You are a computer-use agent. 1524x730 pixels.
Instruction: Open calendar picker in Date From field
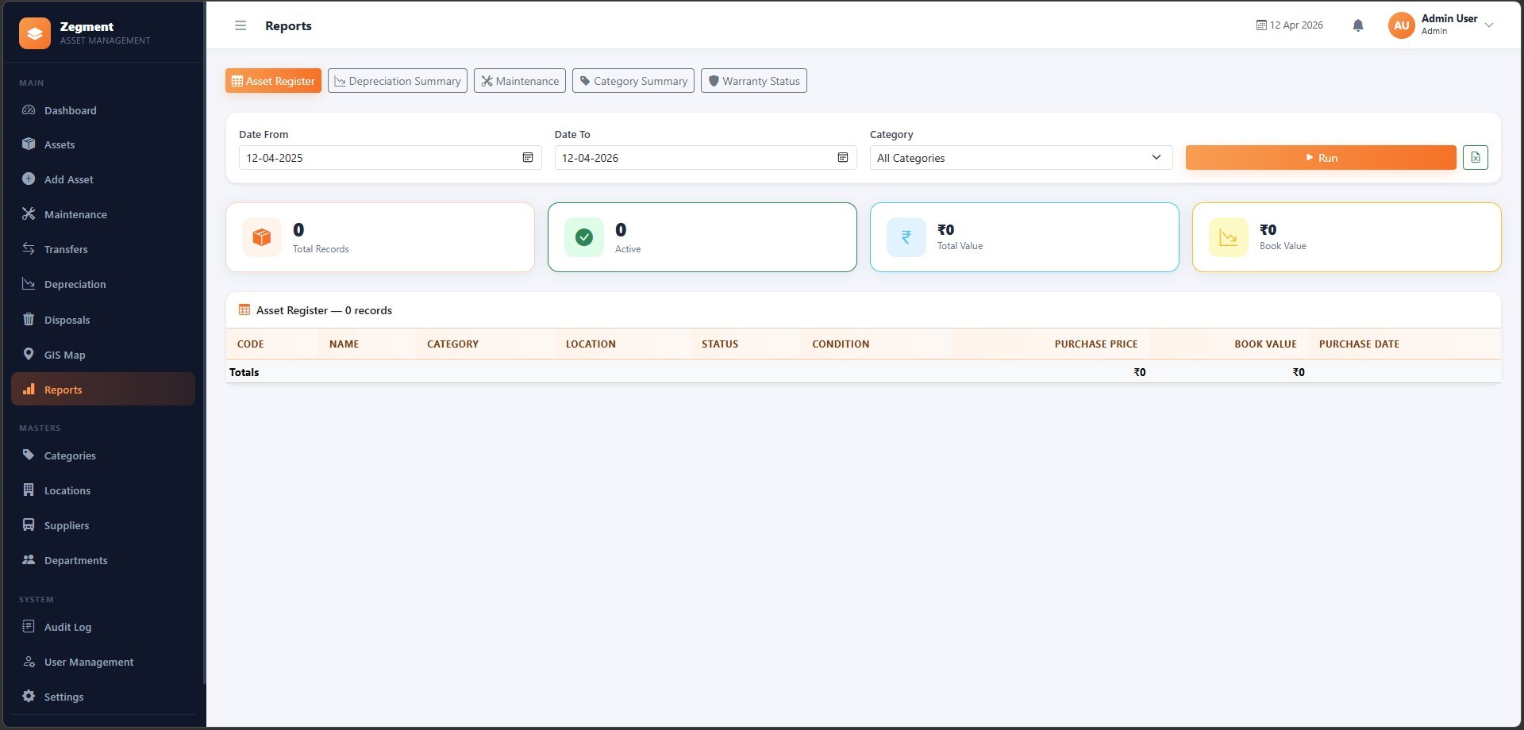click(528, 157)
